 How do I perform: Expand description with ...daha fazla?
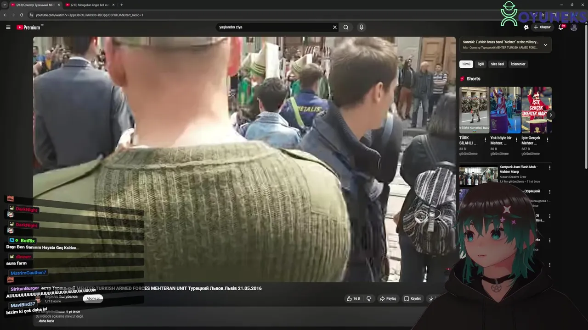tap(45, 321)
